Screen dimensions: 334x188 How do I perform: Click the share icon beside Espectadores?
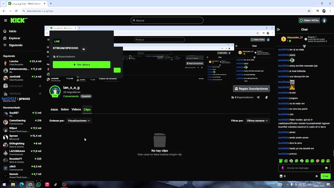click(258, 97)
